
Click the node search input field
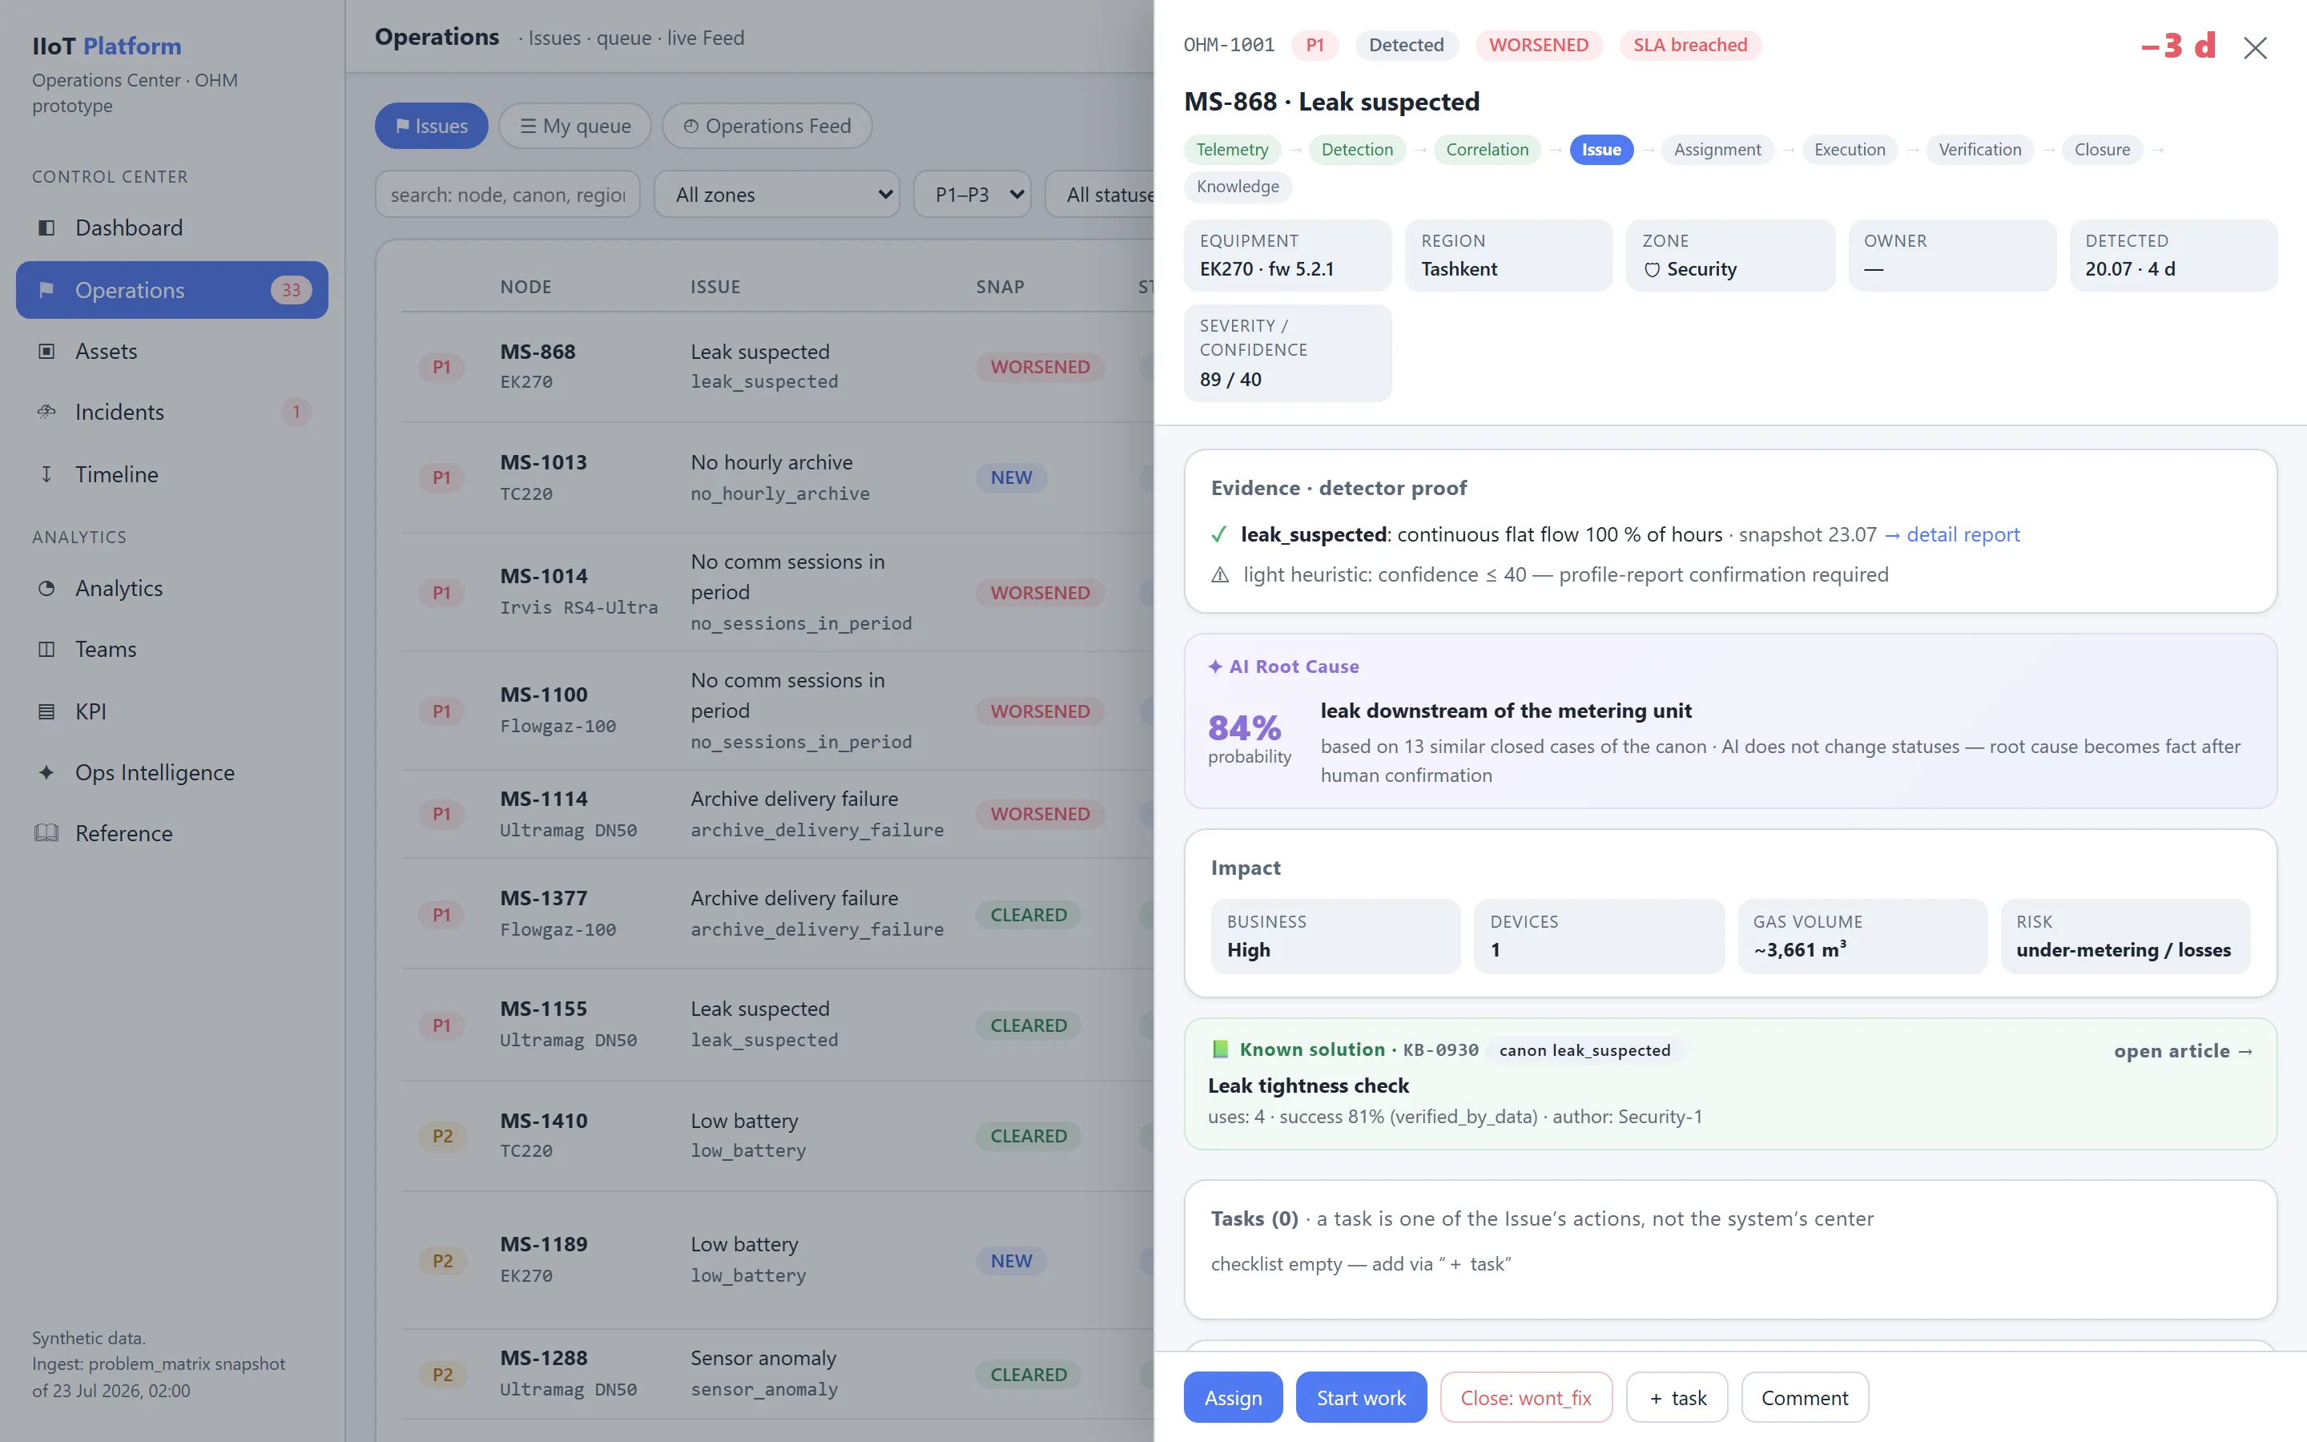click(x=507, y=195)
